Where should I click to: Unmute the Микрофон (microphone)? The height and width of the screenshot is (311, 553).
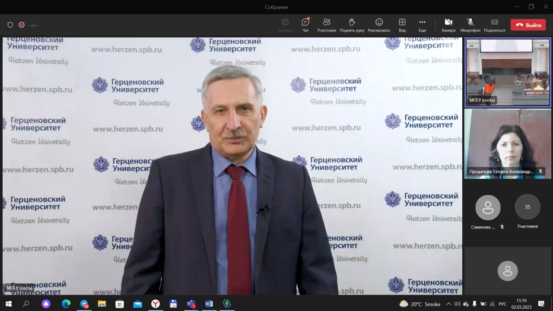pyautogui.click(x=470, y=25)
